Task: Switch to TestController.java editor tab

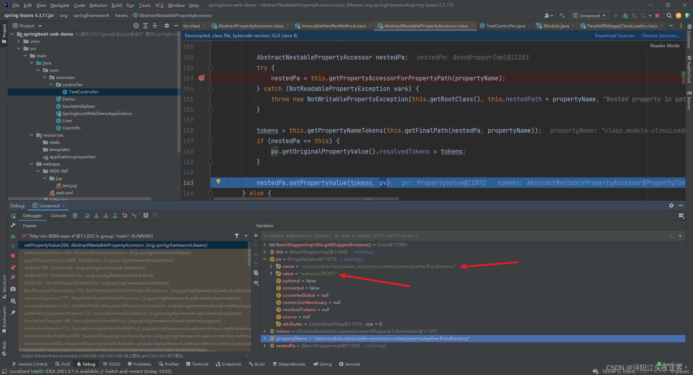Action: pyautogui.click(x=505, y=26)
